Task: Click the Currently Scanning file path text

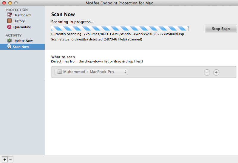Action: 118,34
